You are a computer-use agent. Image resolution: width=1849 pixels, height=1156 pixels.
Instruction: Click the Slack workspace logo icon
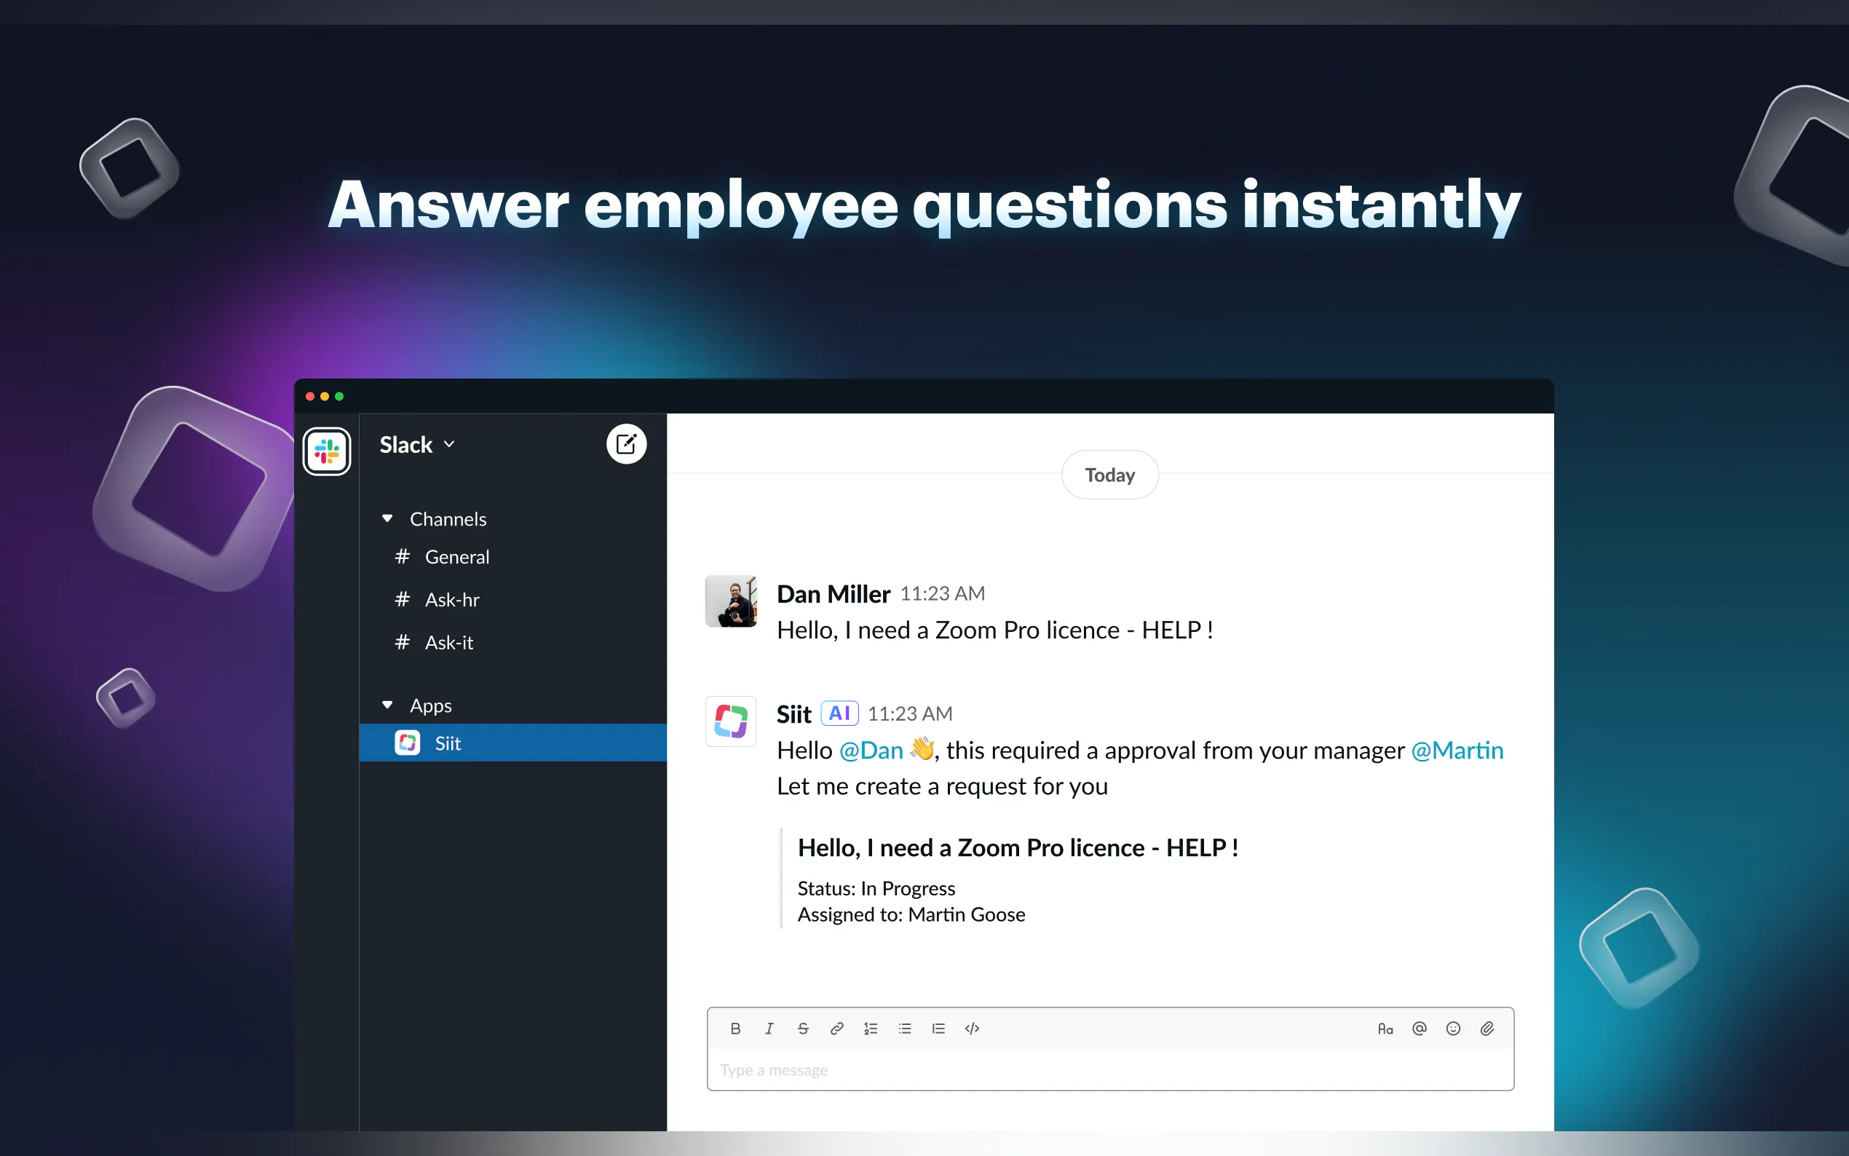click(x=326, y=452)
